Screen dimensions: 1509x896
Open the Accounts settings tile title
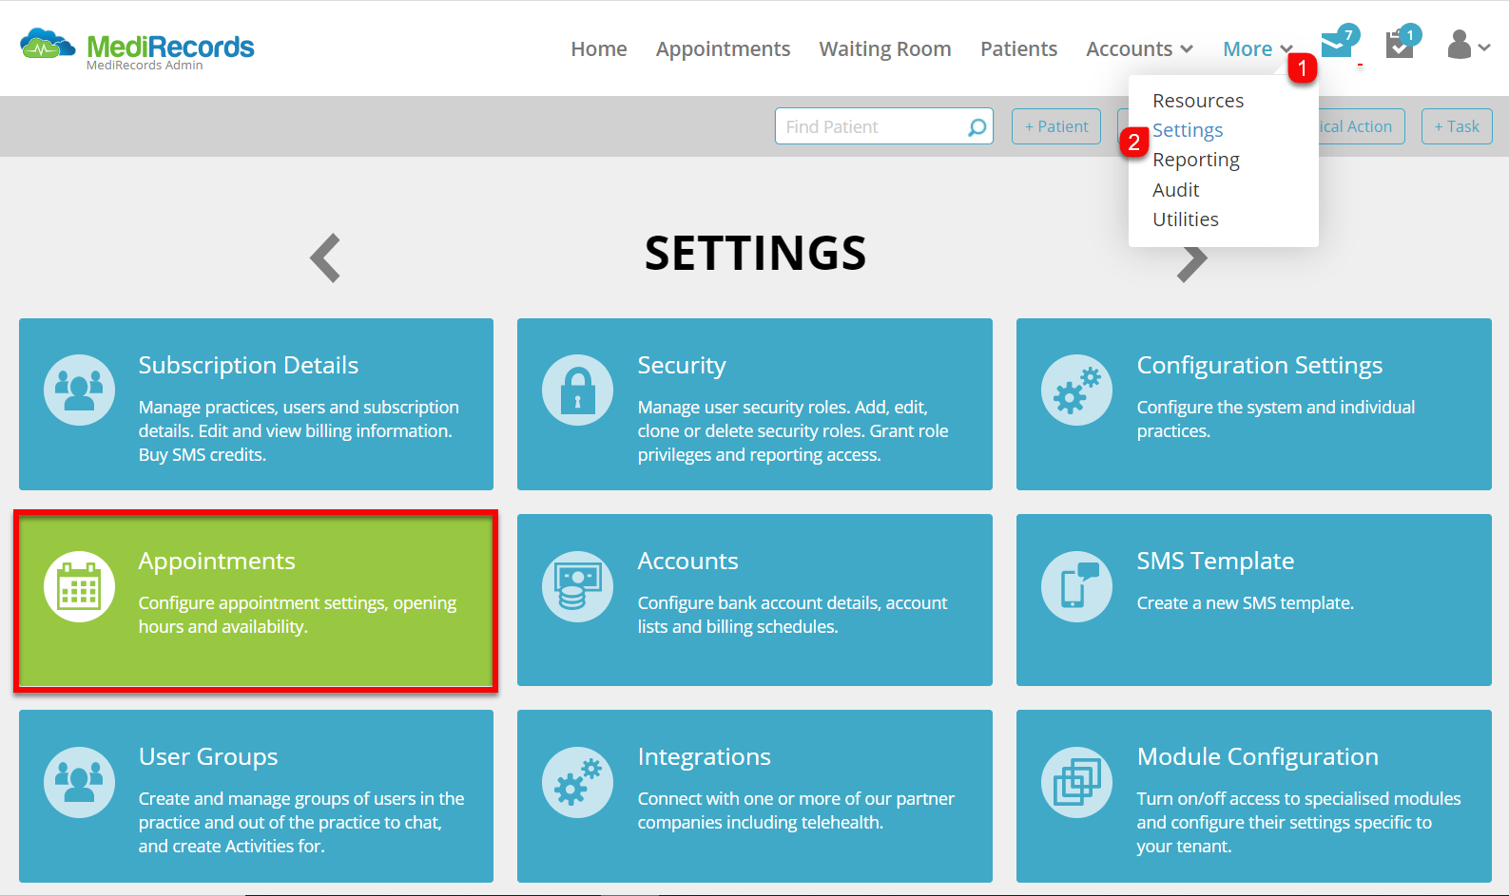[687, 561]
